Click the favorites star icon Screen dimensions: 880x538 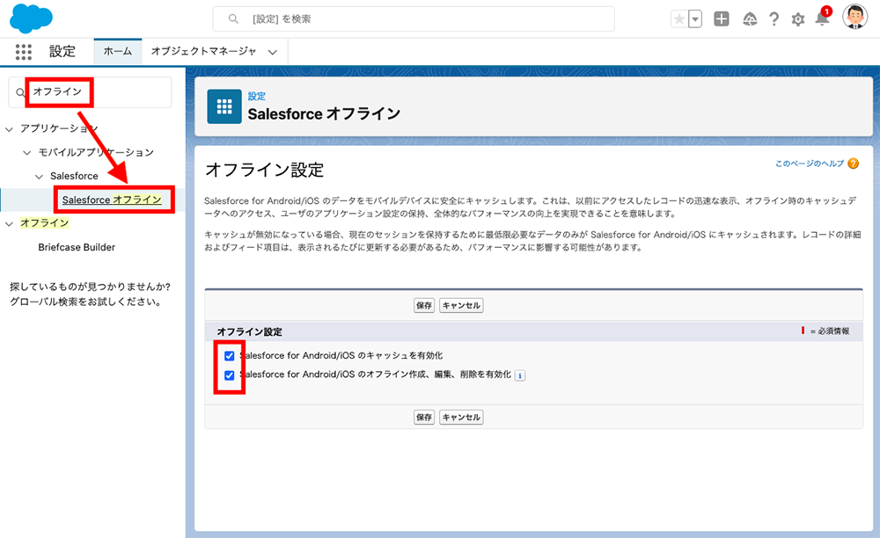679,19
